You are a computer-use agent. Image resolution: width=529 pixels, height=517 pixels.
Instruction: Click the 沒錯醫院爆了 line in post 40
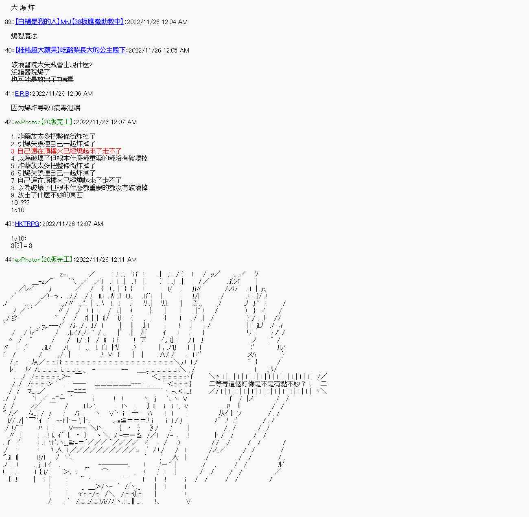(x=31, y=72)
